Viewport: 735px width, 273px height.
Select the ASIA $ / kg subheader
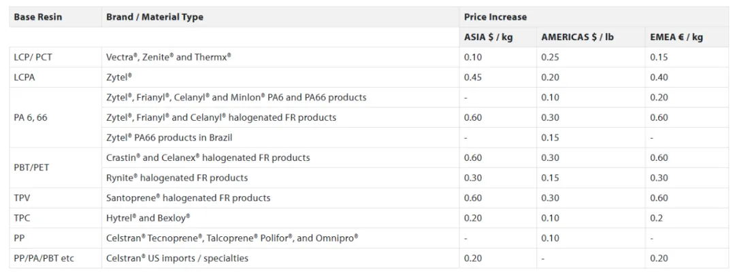tap(488, 37)
